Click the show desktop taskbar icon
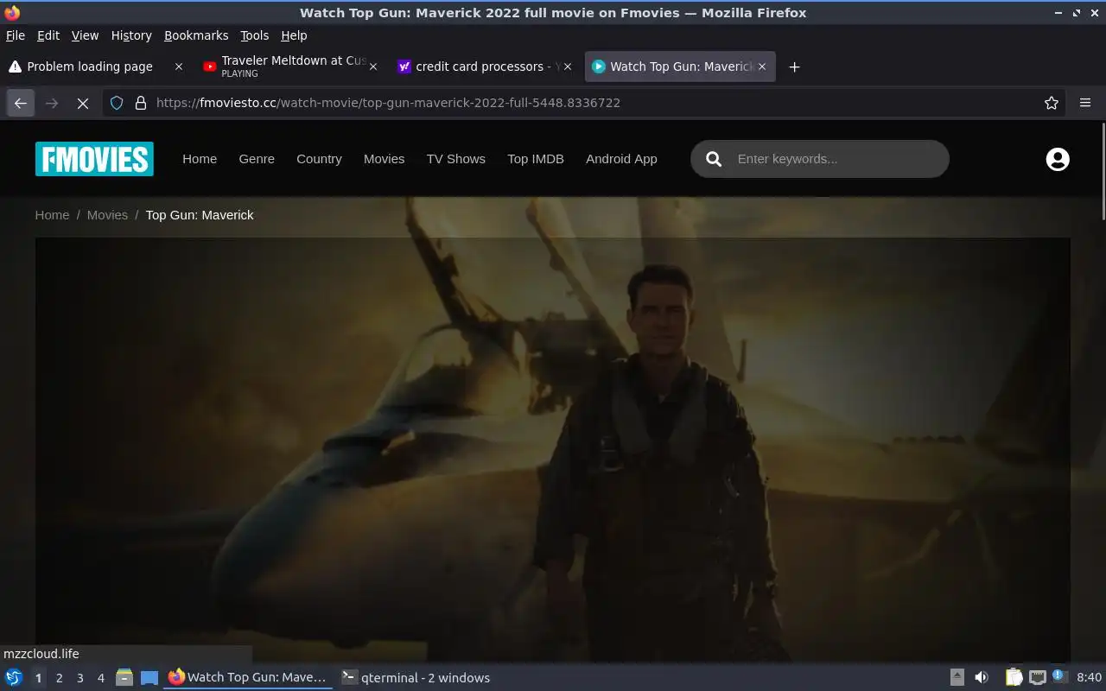Viewport: 1106px width, 691px height. pyautogui.click(x=149, y=678)
